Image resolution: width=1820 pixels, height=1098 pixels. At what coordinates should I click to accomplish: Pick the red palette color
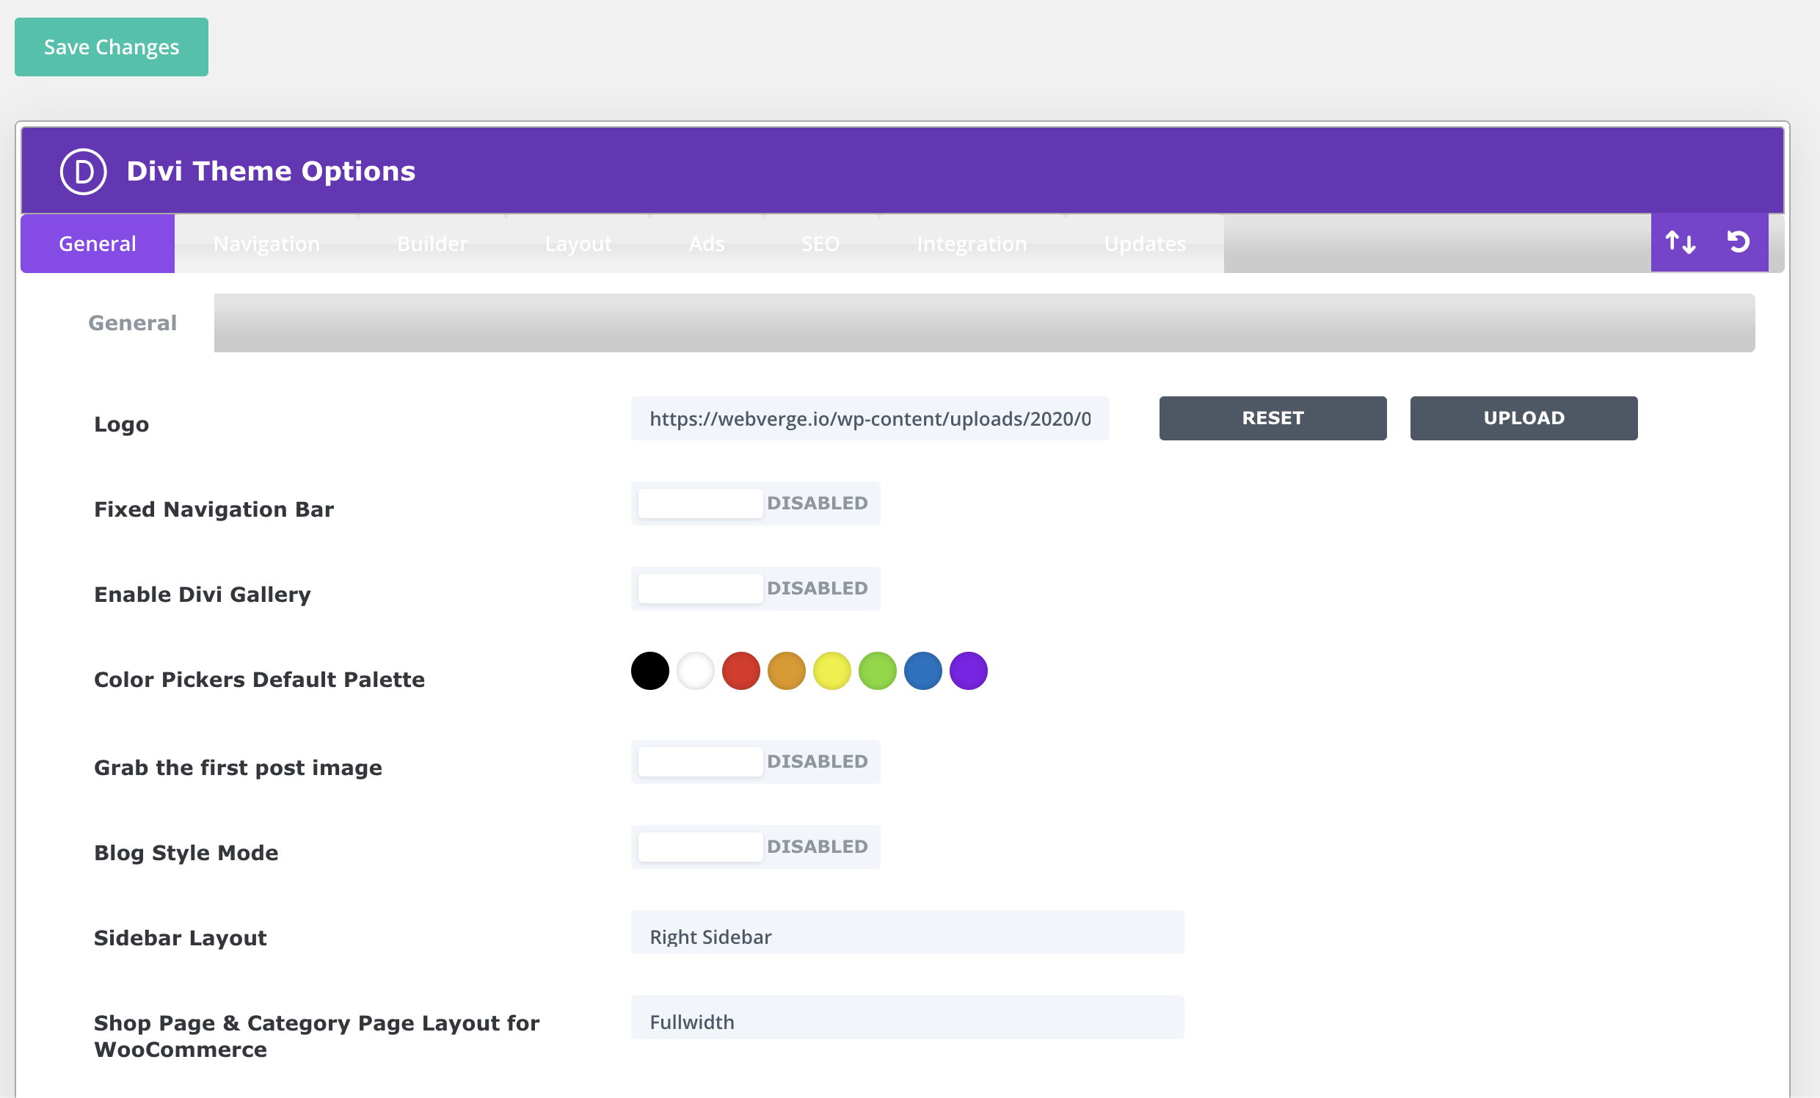741,671
